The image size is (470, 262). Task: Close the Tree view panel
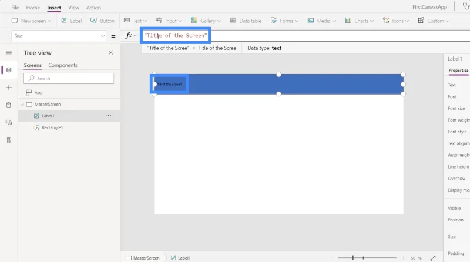click(x=110, y=52)
